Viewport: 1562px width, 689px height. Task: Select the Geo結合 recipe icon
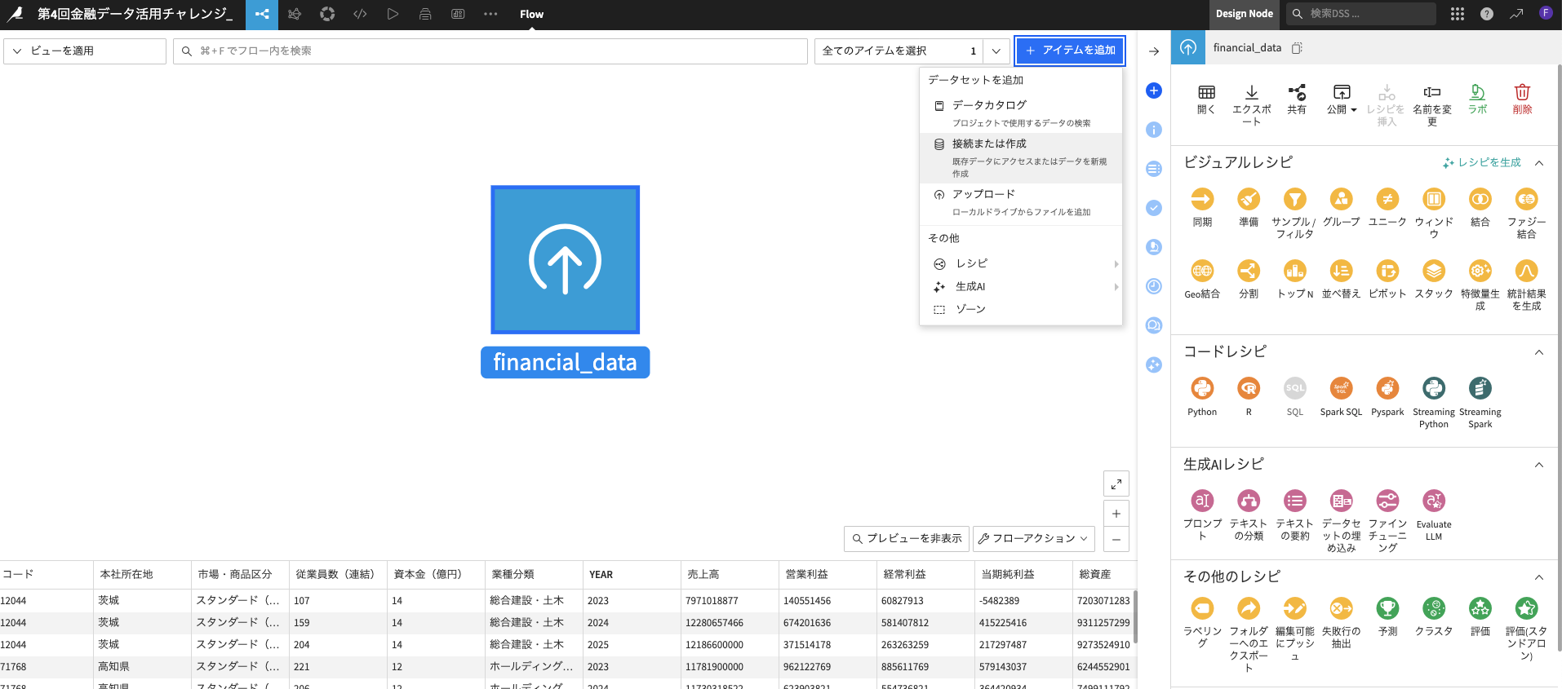click(1202, 271)
